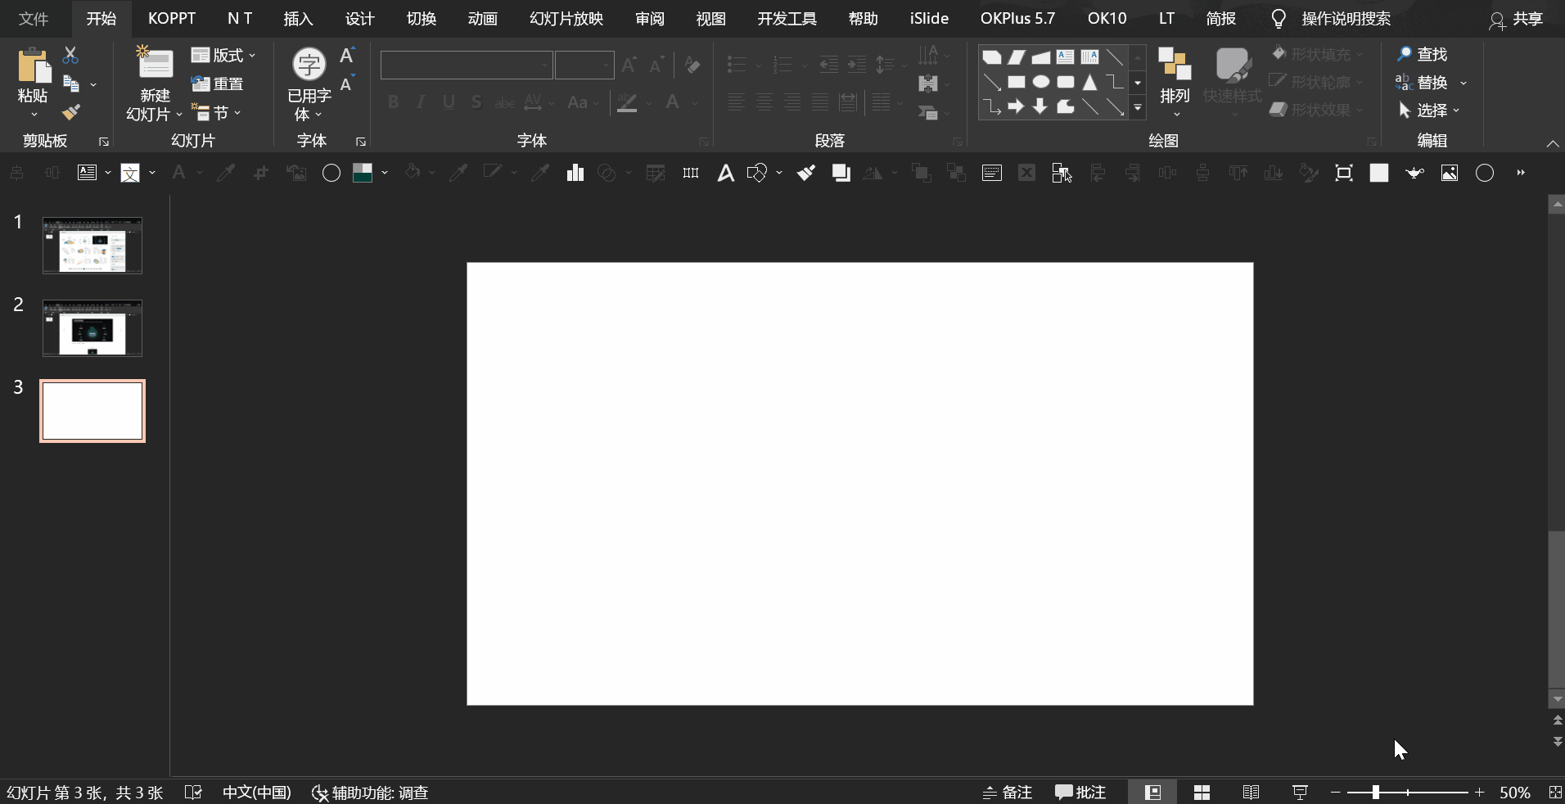Switch to Slide Sorter view
This screenshot has height=804, width=1565.
click(x=1202, y=793)
